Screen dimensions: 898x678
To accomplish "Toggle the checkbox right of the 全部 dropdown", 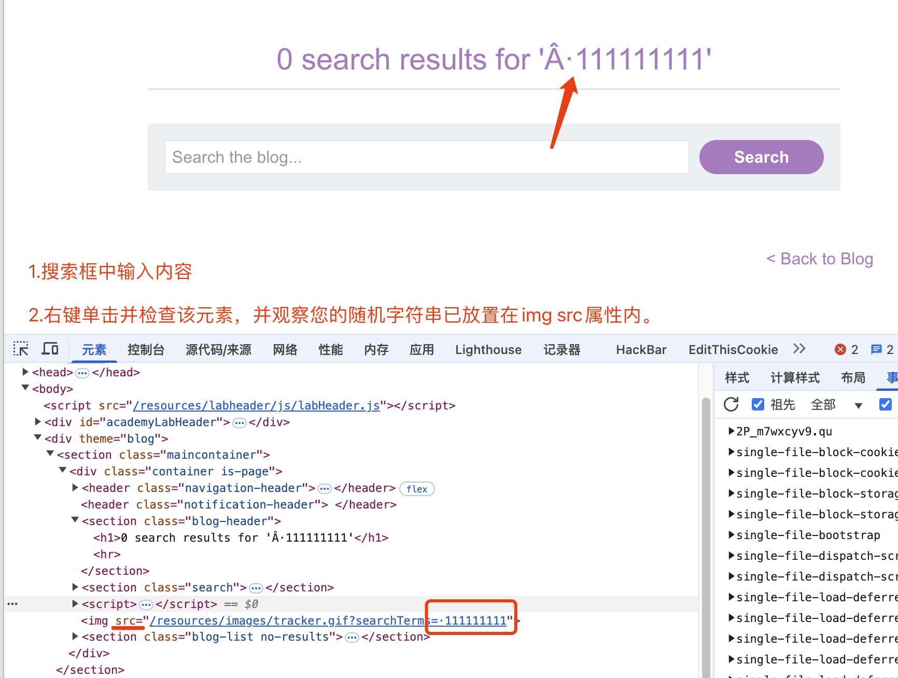I will point(886,404).
